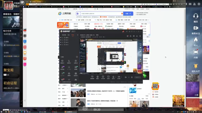
Task: Toggle lock for 文本2 source
Action: pyautogui.click(x=63, y=42)
